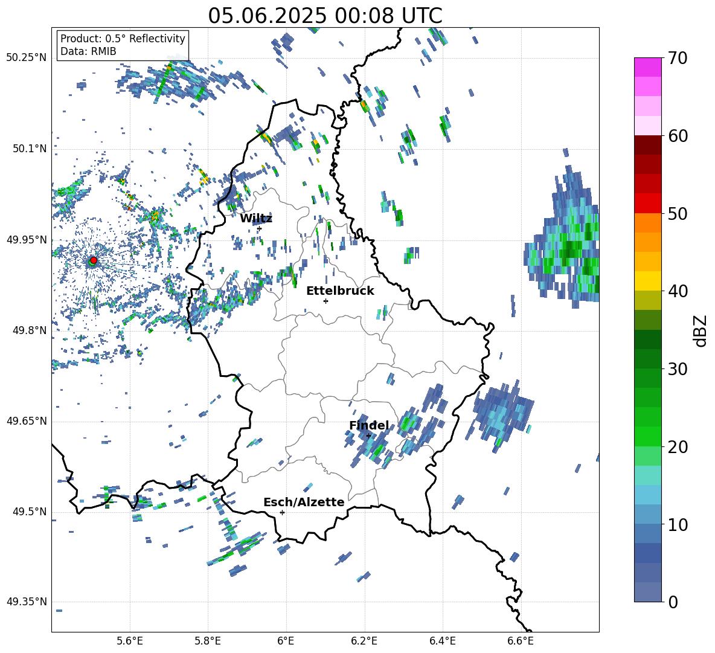Click the 49.65°N latitude label
Image resolution: width=715 pixels, height=653 pixels.
click(x=27, y=420)
